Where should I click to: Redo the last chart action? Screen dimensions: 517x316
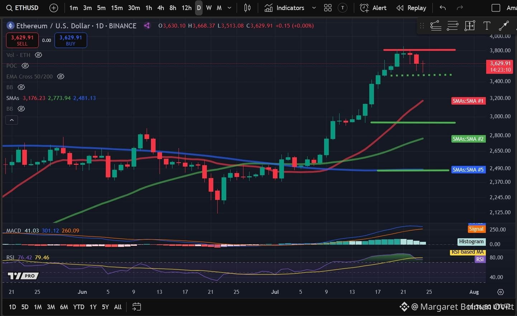[460, 8]
